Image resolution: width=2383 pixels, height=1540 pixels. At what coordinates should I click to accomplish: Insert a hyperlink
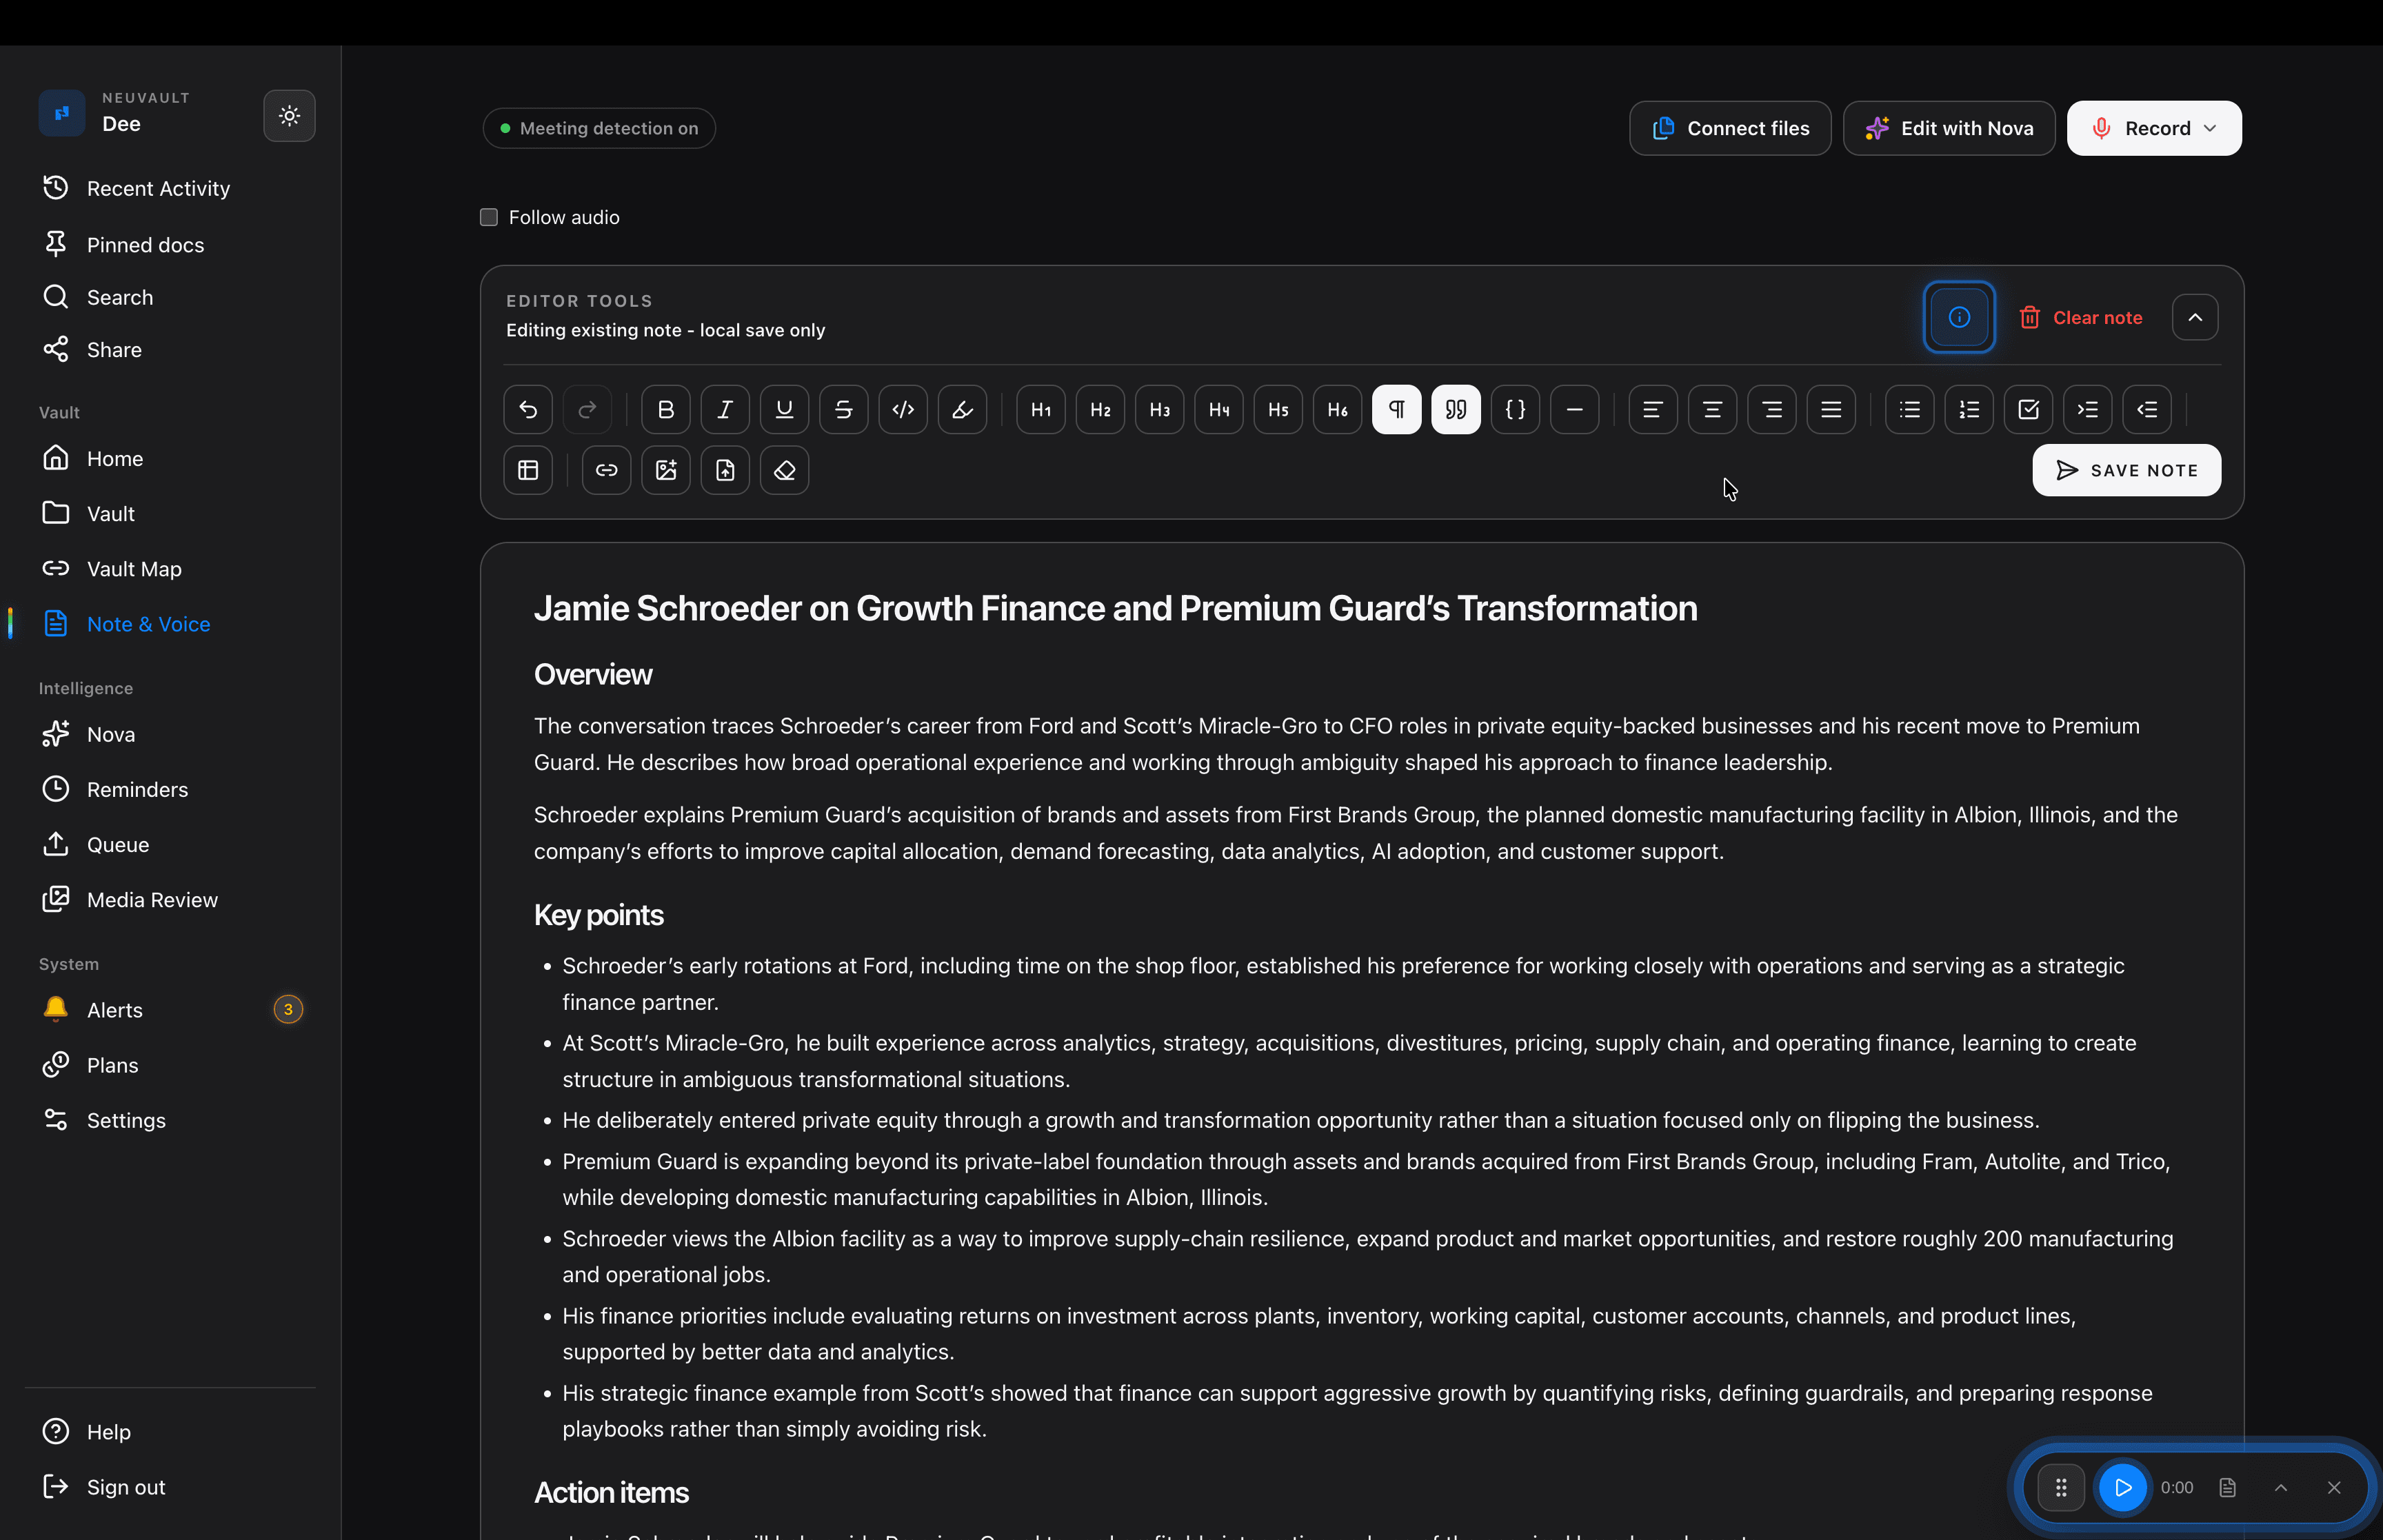coord(607,470)
